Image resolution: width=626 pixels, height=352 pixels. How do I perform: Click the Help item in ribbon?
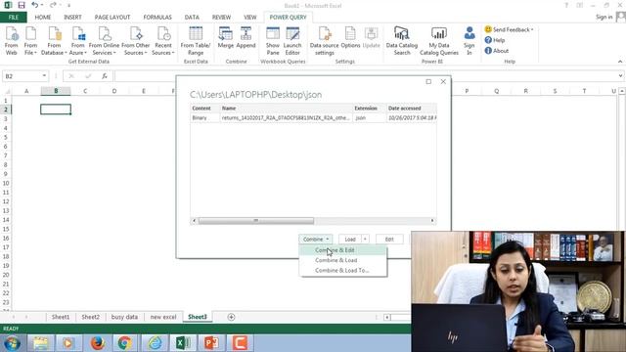[495, 40]
